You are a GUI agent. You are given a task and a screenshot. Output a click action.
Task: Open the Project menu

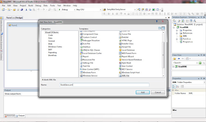(23, 6)
